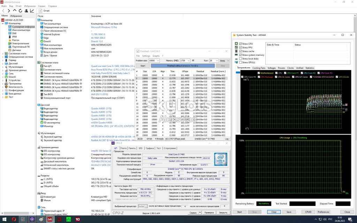Click Start button in System Stability Test

point(239,212)
